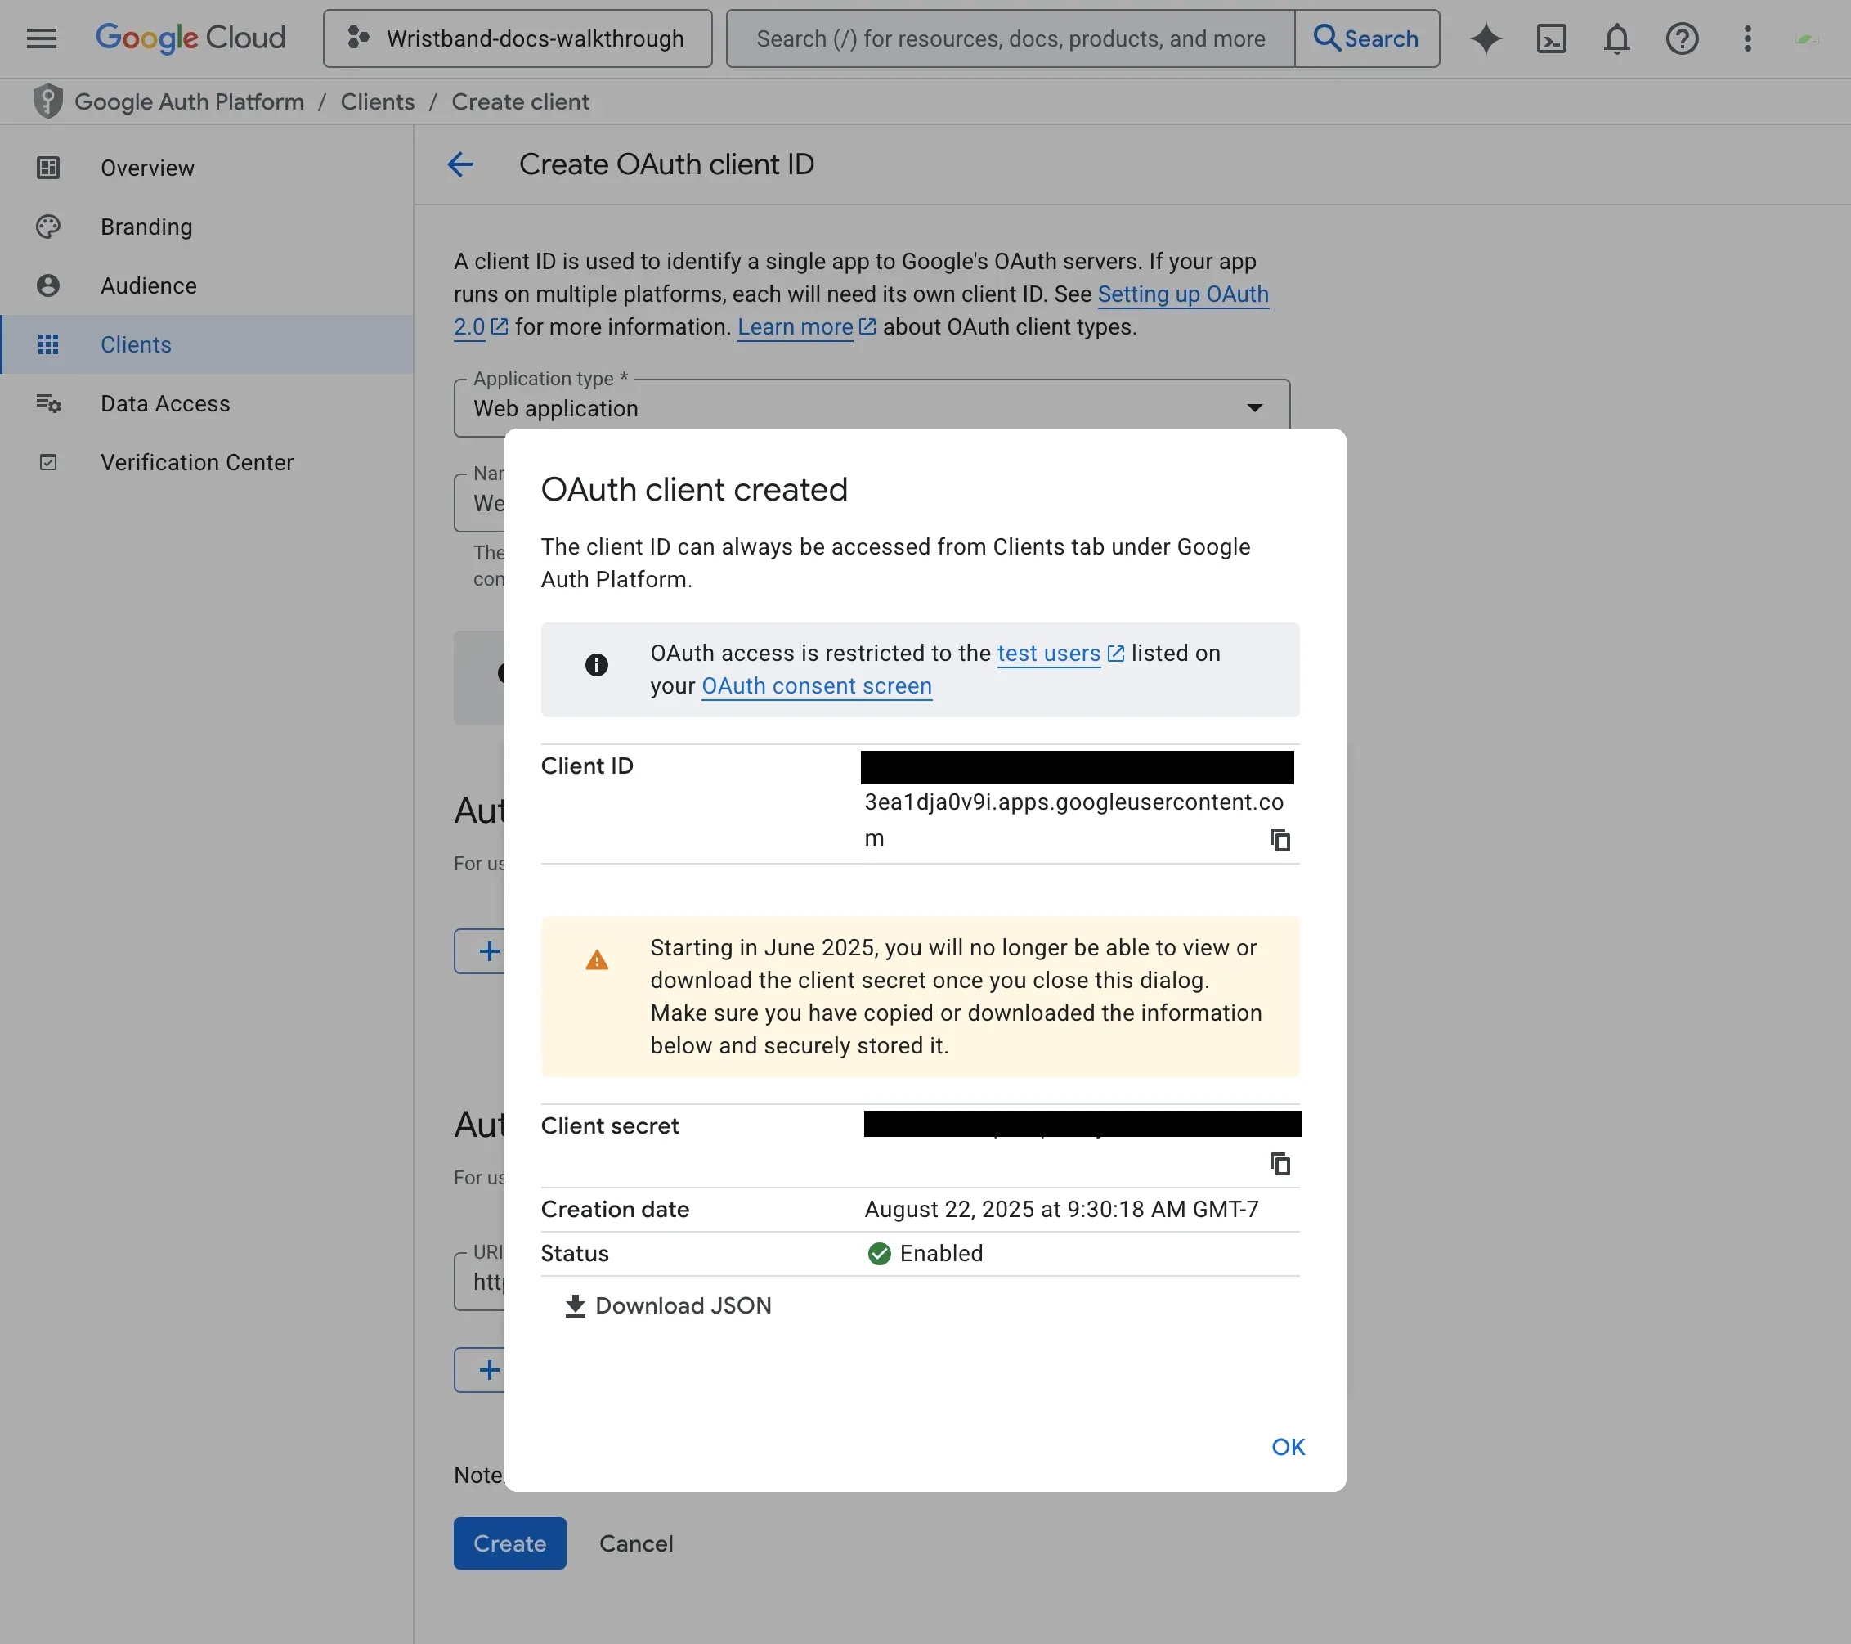Click the Data Access settings-list icon

tap(48, 403)
